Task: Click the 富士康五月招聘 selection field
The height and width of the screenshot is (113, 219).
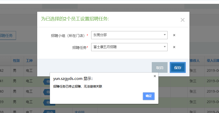Action: 127,47
